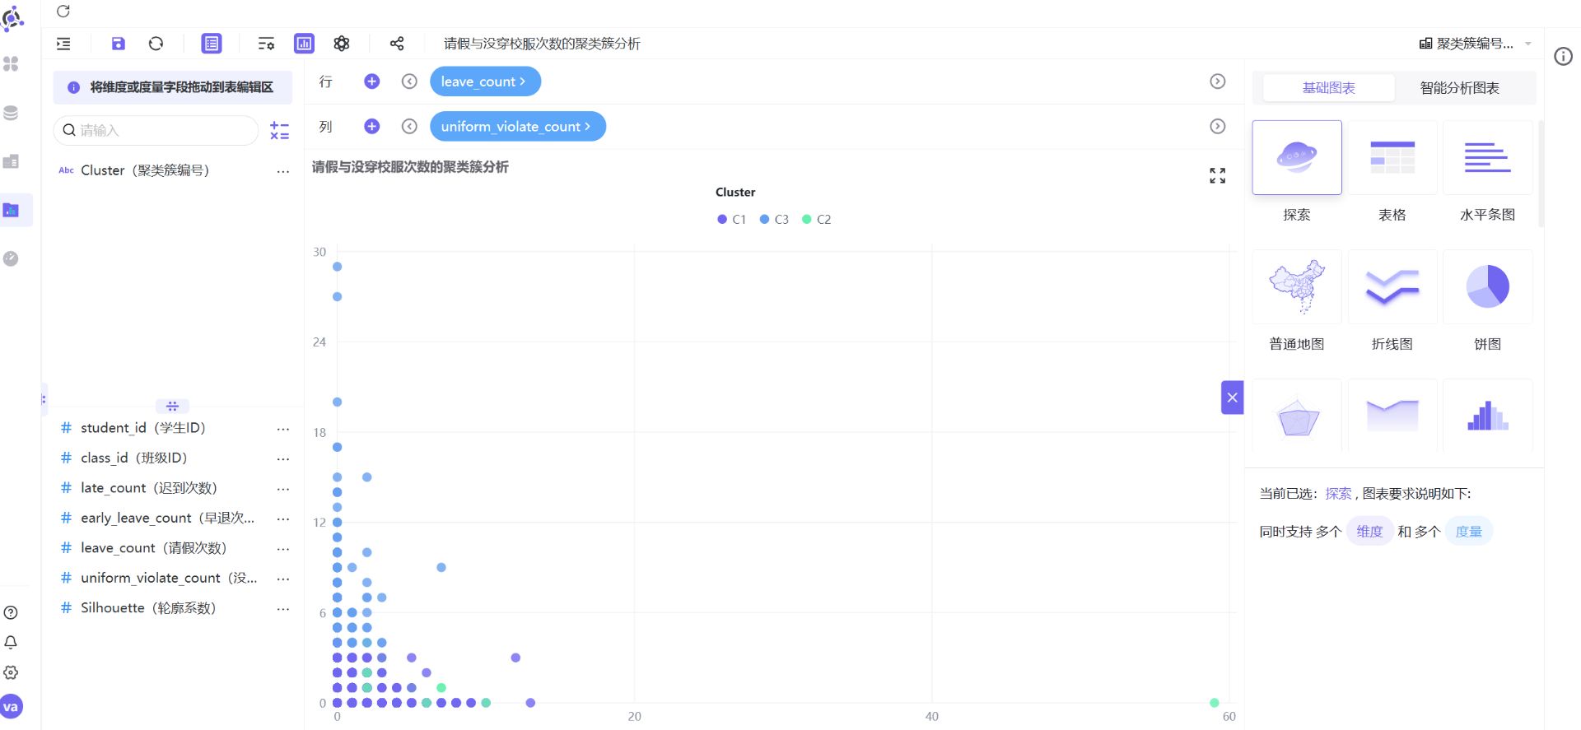This screenshot has height=730, width=1581.
Task: Click the reload data sync icon
Action: tap(156, 44)
